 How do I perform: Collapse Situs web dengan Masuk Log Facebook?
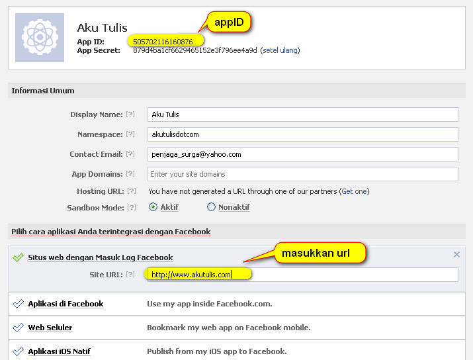(x=100, y=257)
